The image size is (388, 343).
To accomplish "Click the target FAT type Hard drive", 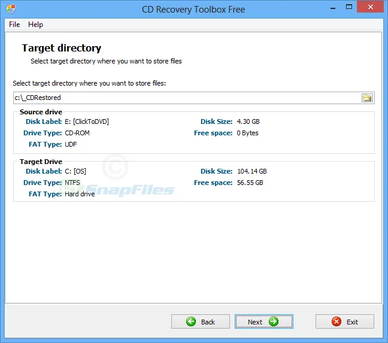I will pyautogui.click(x=80, y=194).
